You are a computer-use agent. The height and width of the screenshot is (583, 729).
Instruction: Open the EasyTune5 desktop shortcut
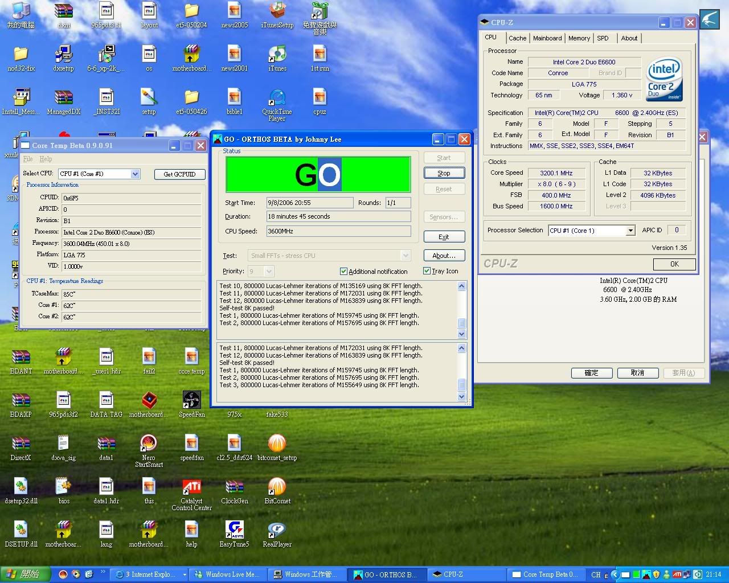pos(234,534)
